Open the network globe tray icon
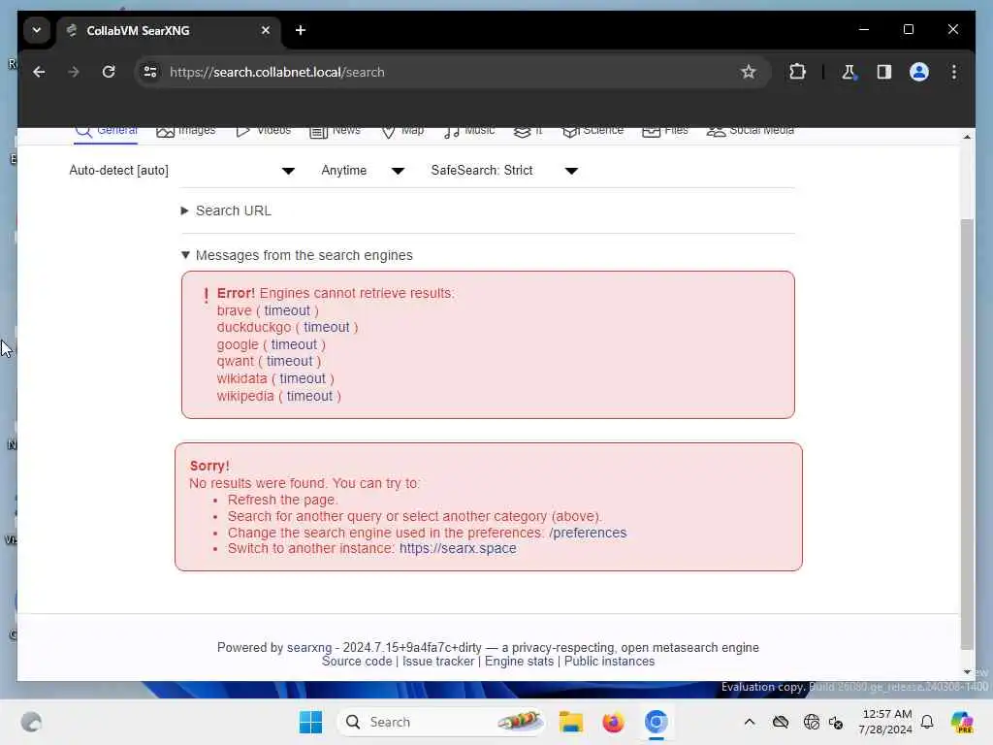 [x=812, y=722]
